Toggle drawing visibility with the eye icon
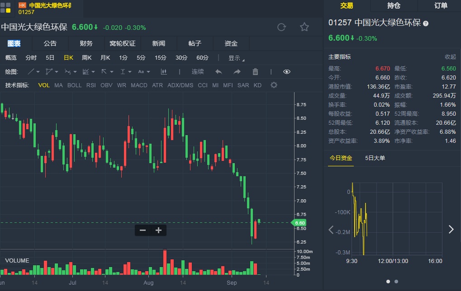Image resolution: width=461 pixels, height=291 pixels. click(287, 71)
